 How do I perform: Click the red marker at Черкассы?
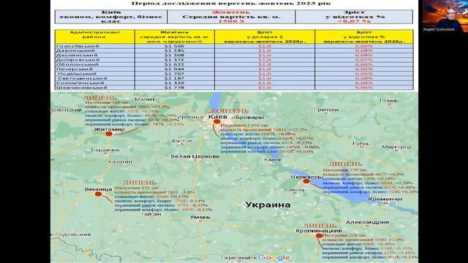pyautogui.click(x=306, y=181)
